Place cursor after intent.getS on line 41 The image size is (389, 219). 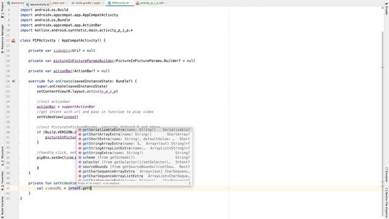(92, 188)
